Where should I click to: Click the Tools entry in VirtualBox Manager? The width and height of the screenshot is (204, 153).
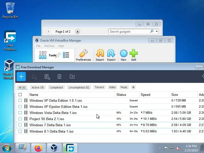(x=55, y=55)
